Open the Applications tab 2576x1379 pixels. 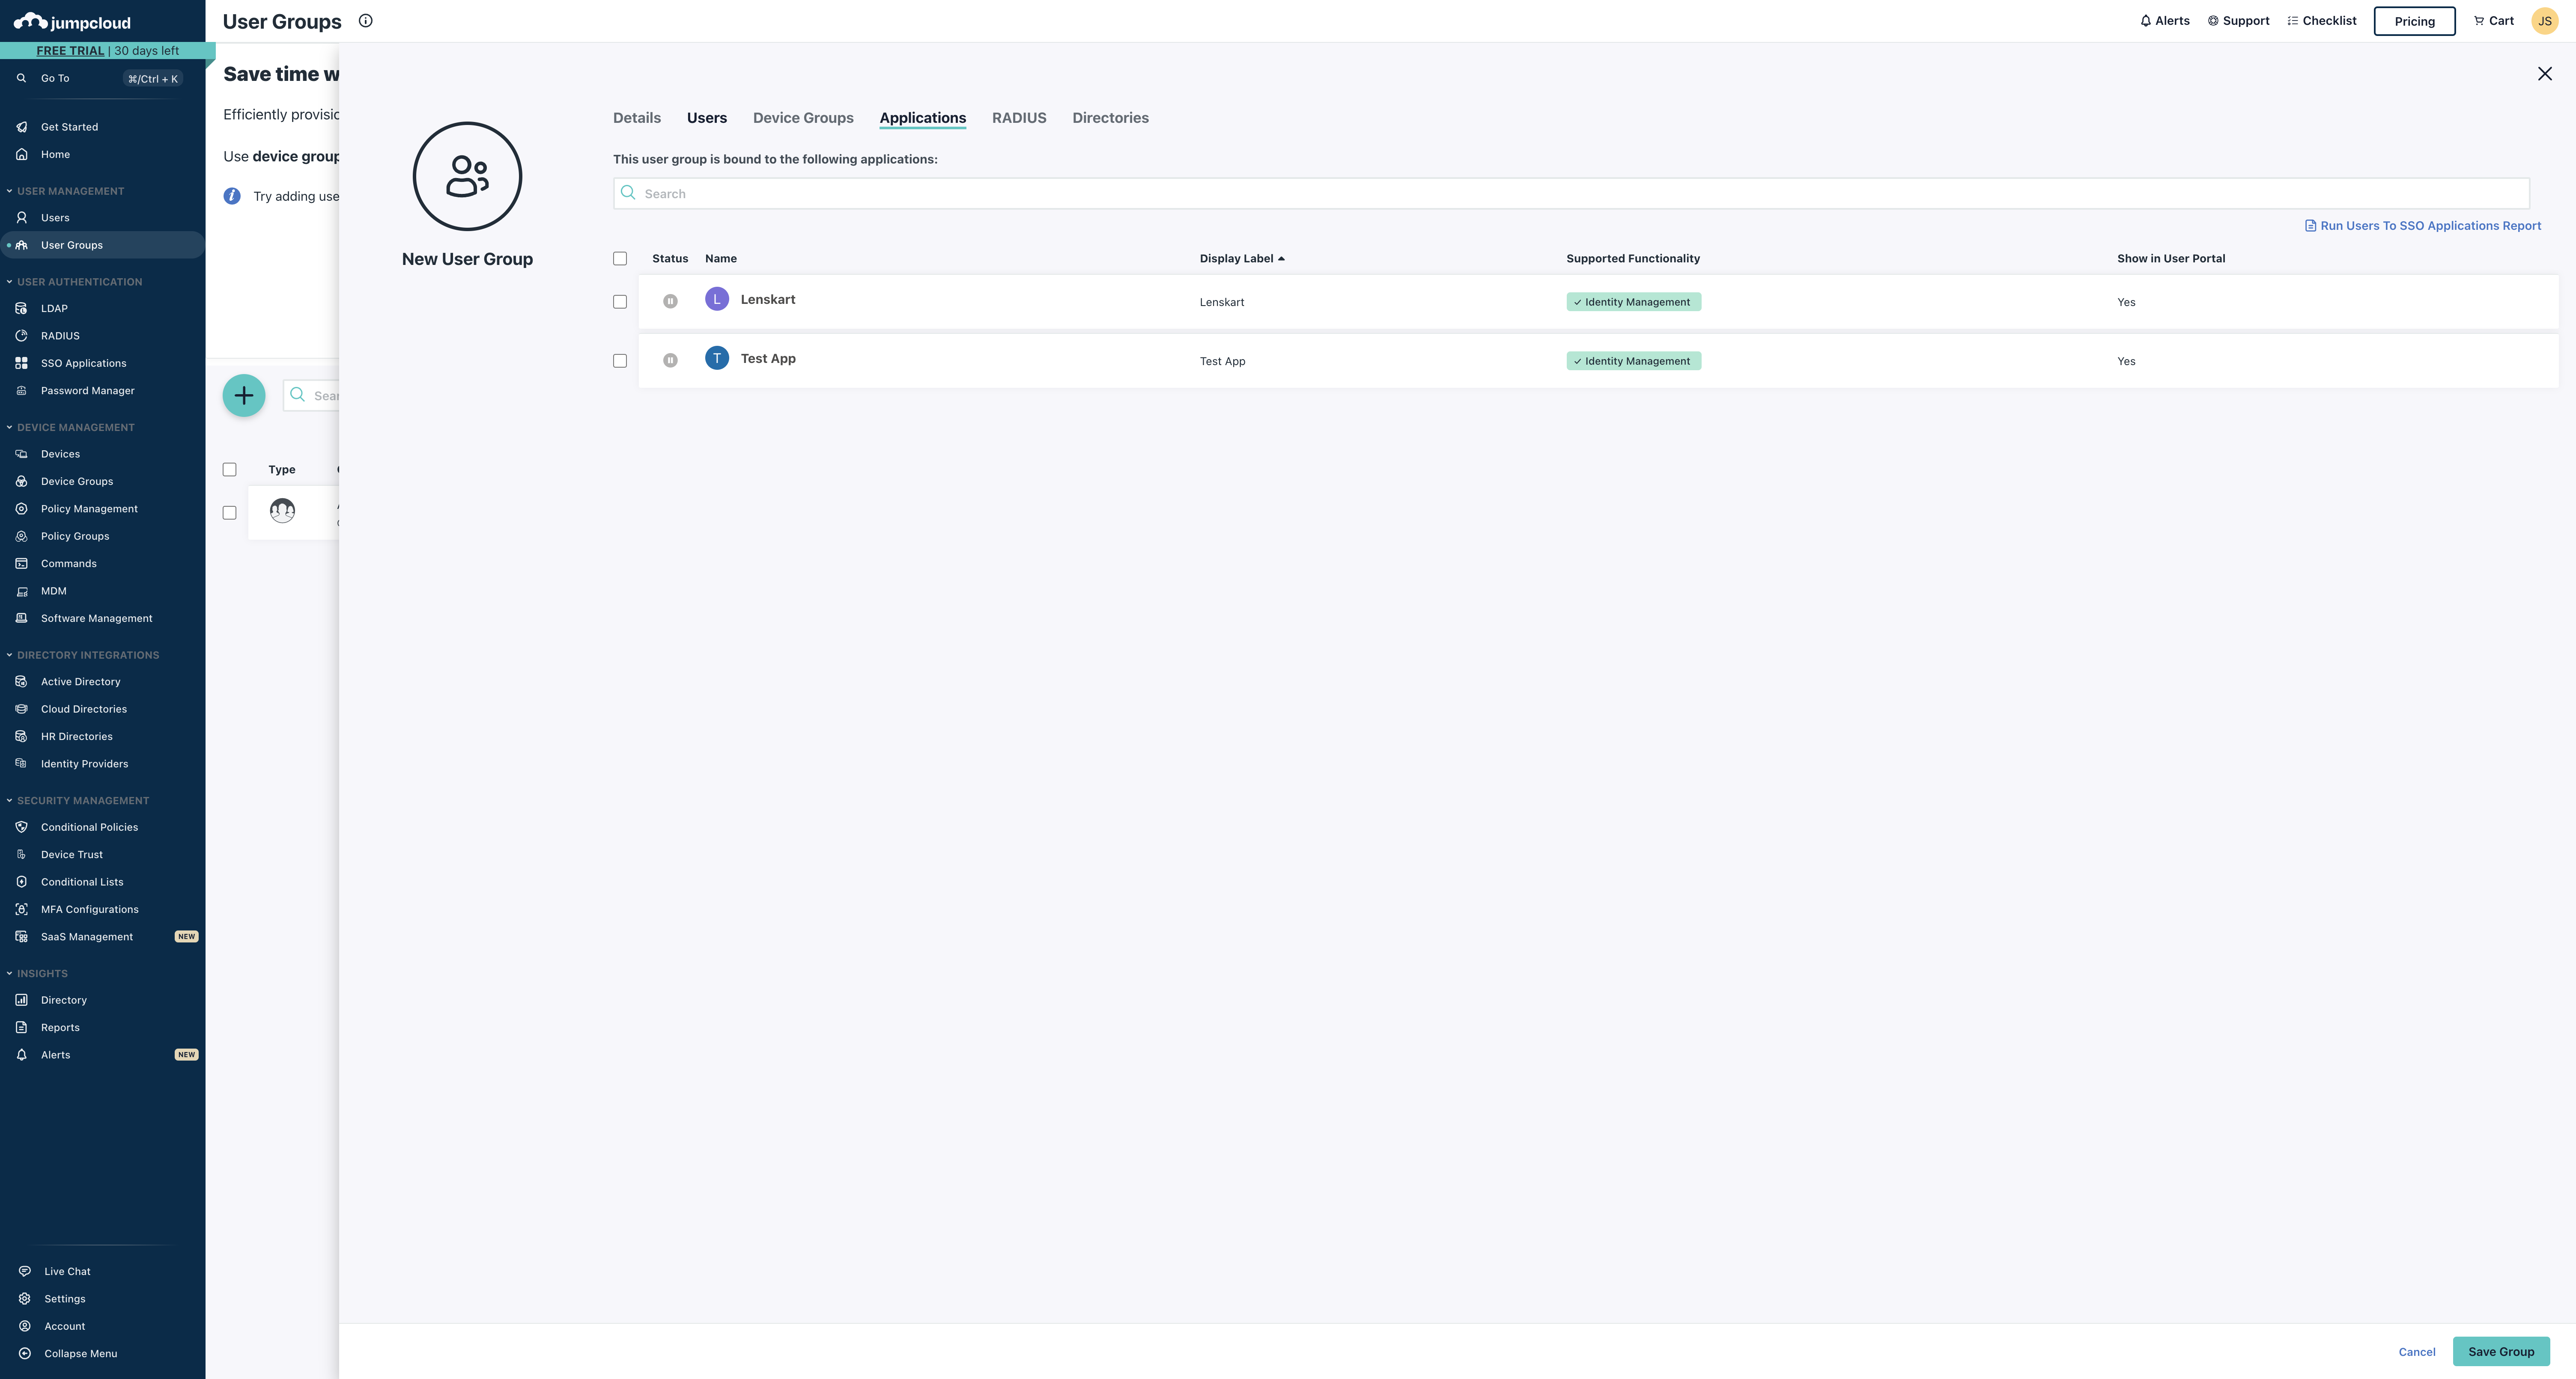tap(923, 118)
